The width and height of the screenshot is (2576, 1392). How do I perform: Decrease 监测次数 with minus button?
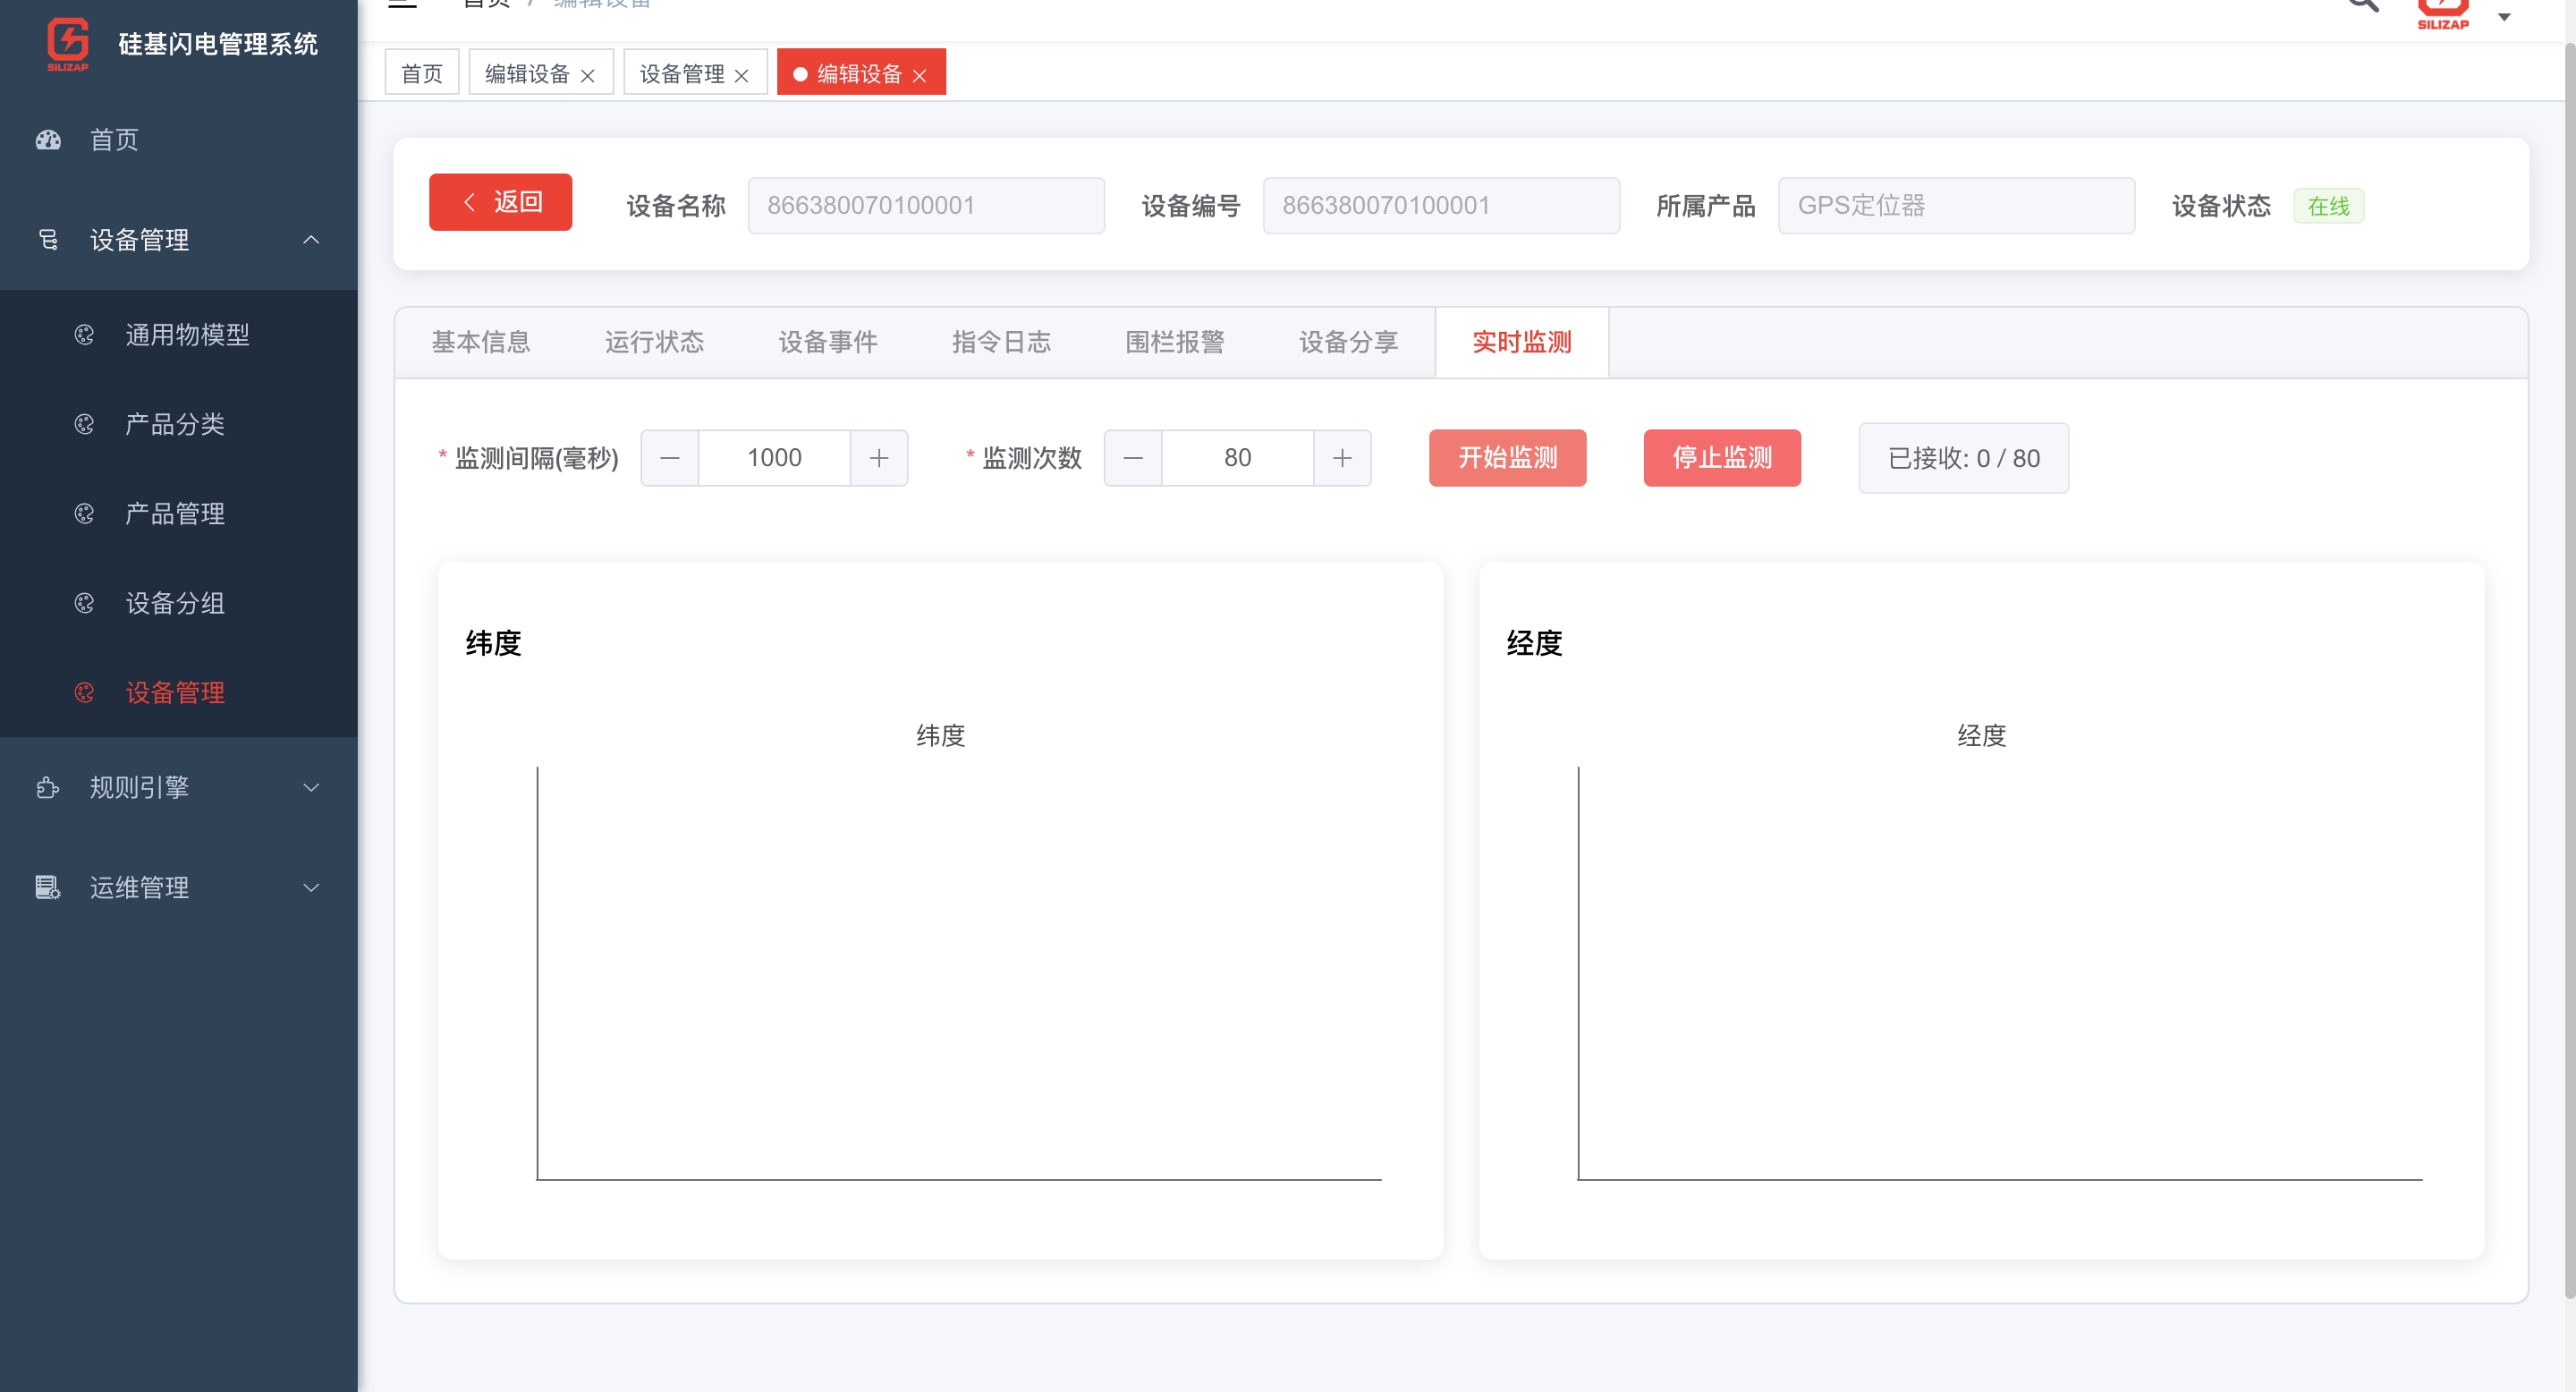pyautogui.click(x=1133, y=458)
